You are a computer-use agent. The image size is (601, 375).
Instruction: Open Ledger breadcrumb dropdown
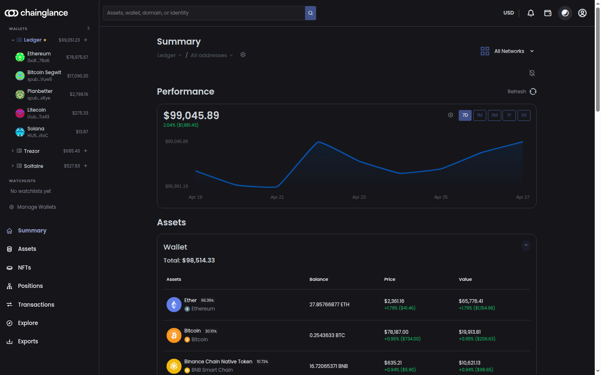[169, 55]
